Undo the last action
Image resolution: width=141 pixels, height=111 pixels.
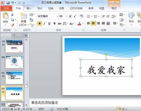(12, 3)
